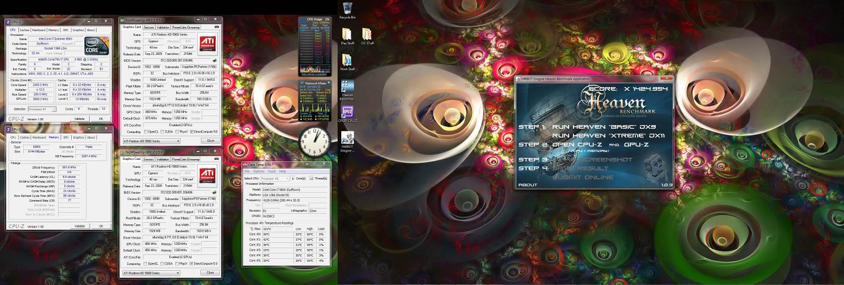Switch to Caches tab in top CPU-Z

[x=24, y=30]
